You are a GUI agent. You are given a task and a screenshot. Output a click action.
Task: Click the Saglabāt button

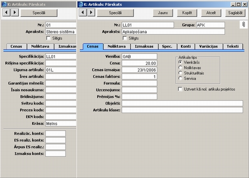235,13
